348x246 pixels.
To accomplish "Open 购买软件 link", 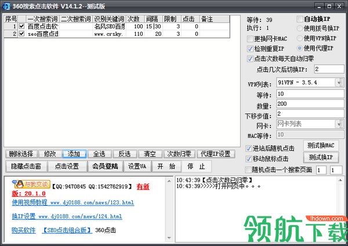I will tap(24, 230).
